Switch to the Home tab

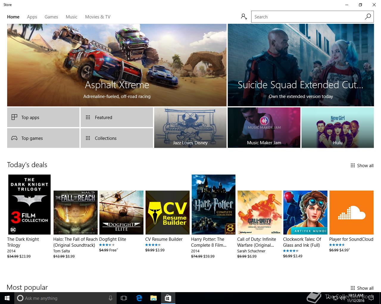13,17
